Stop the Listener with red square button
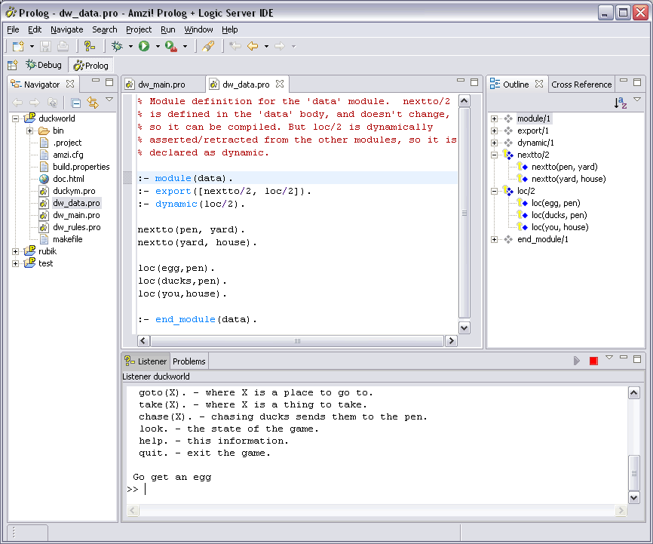The image size is (653, 544). coord(593,361)
